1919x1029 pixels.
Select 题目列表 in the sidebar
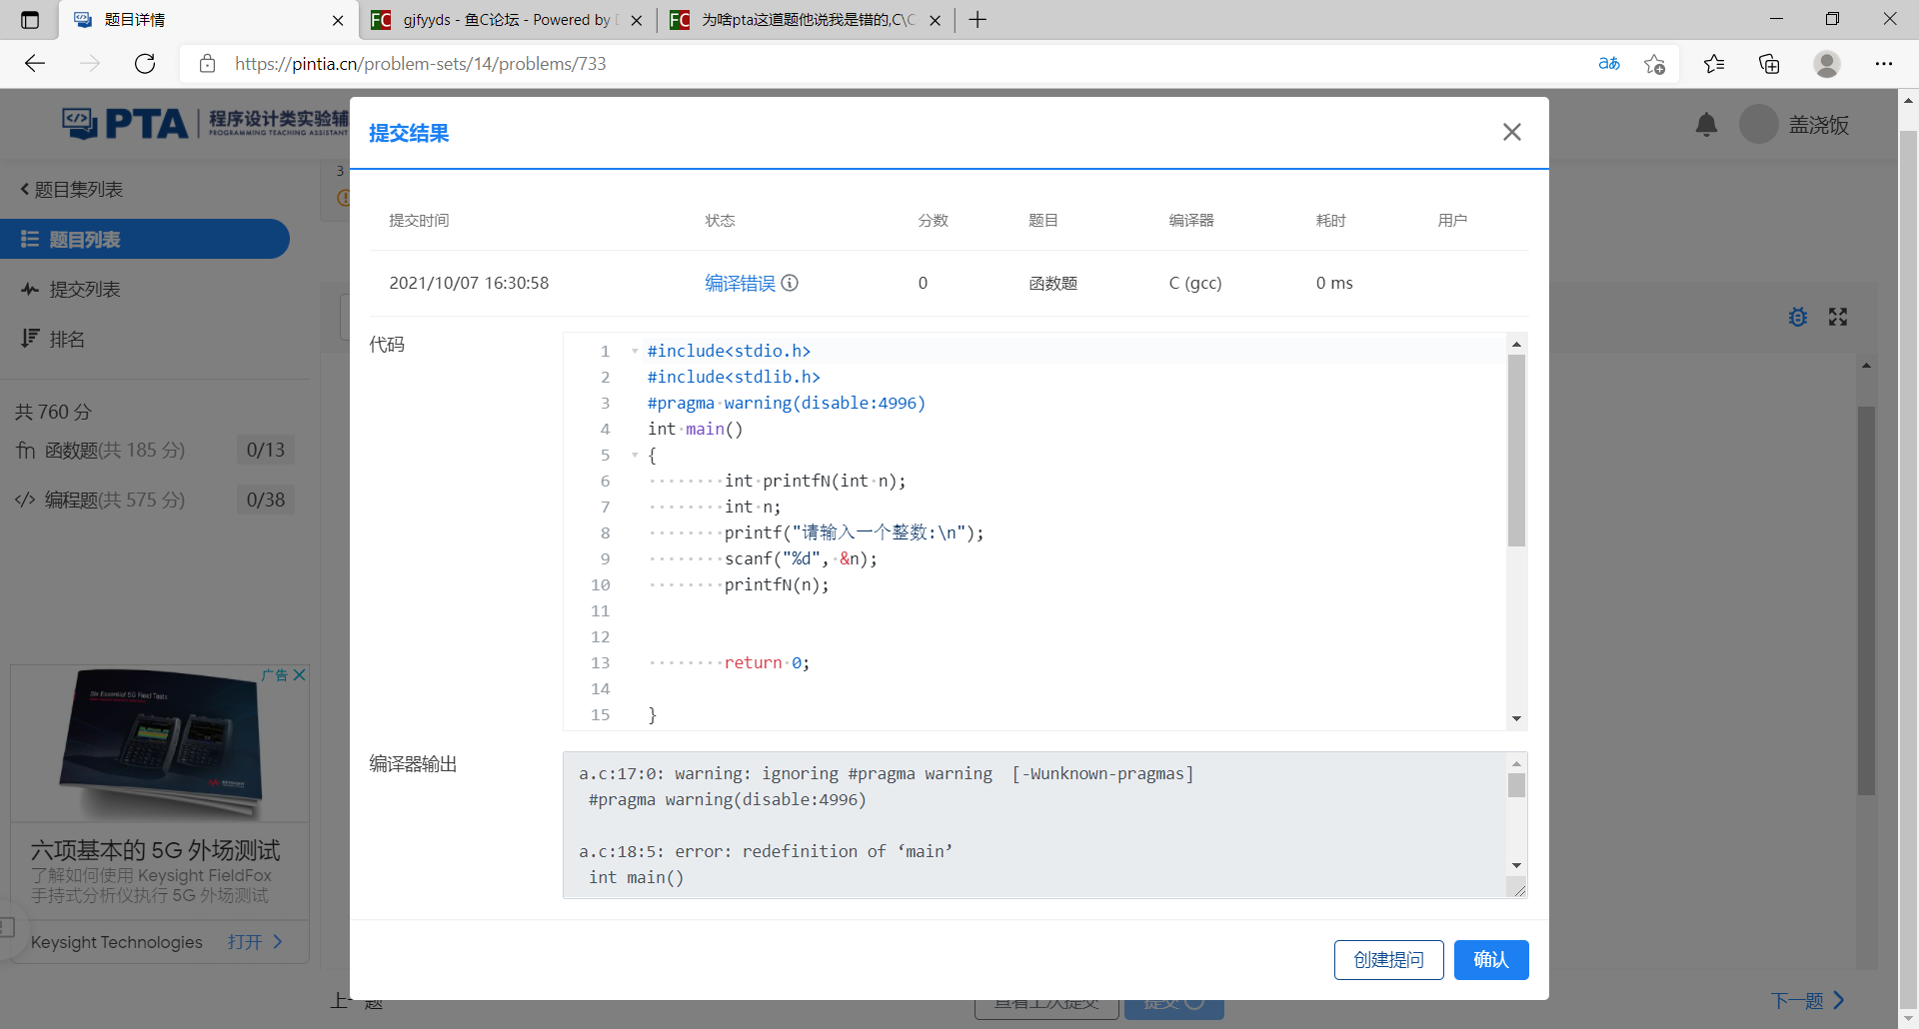coord(145,239)
